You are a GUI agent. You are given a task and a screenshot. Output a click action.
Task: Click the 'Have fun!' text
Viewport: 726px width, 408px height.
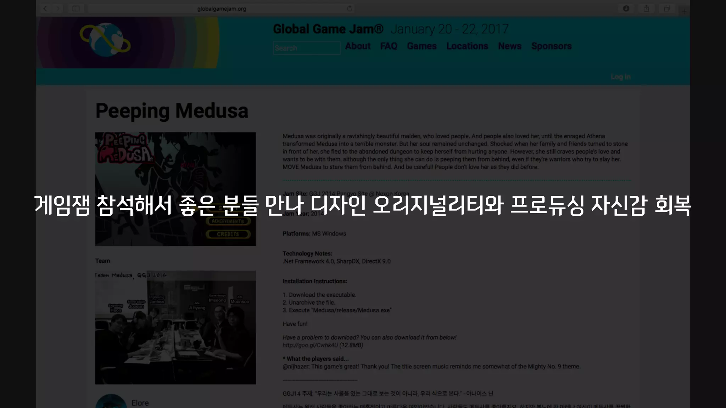[295, 324]
